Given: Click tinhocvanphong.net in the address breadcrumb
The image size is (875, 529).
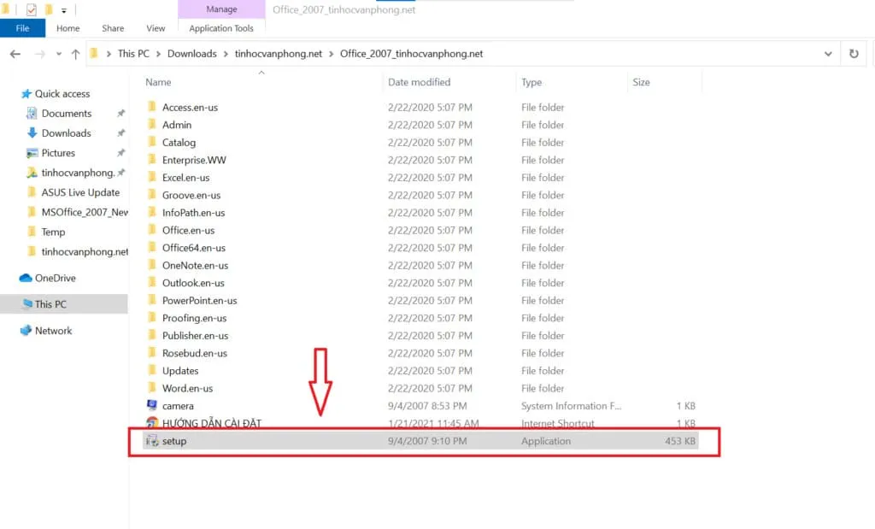Looking at the screenshot, I should point(279,54).
